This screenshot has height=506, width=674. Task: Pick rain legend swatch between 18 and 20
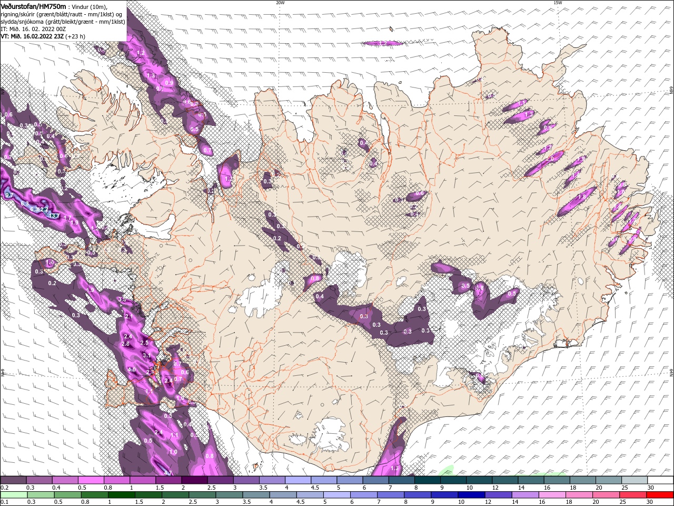(x=580, y=495)
